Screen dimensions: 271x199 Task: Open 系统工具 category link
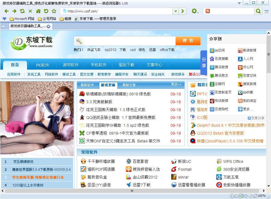pos(34,74)
